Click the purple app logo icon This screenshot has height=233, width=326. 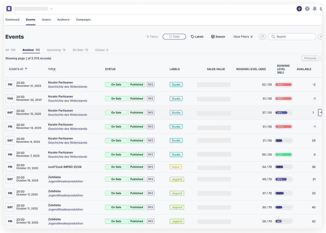pyautogui.click(x=9, y=9)
